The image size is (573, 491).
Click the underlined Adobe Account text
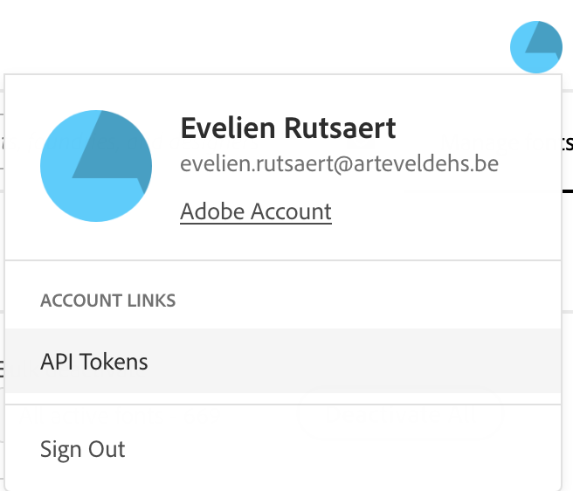pos(255,211)
